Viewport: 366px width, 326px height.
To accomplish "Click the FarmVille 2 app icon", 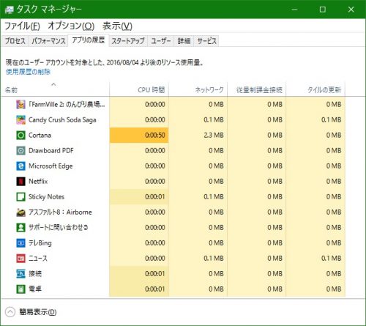I will point(20,105).
